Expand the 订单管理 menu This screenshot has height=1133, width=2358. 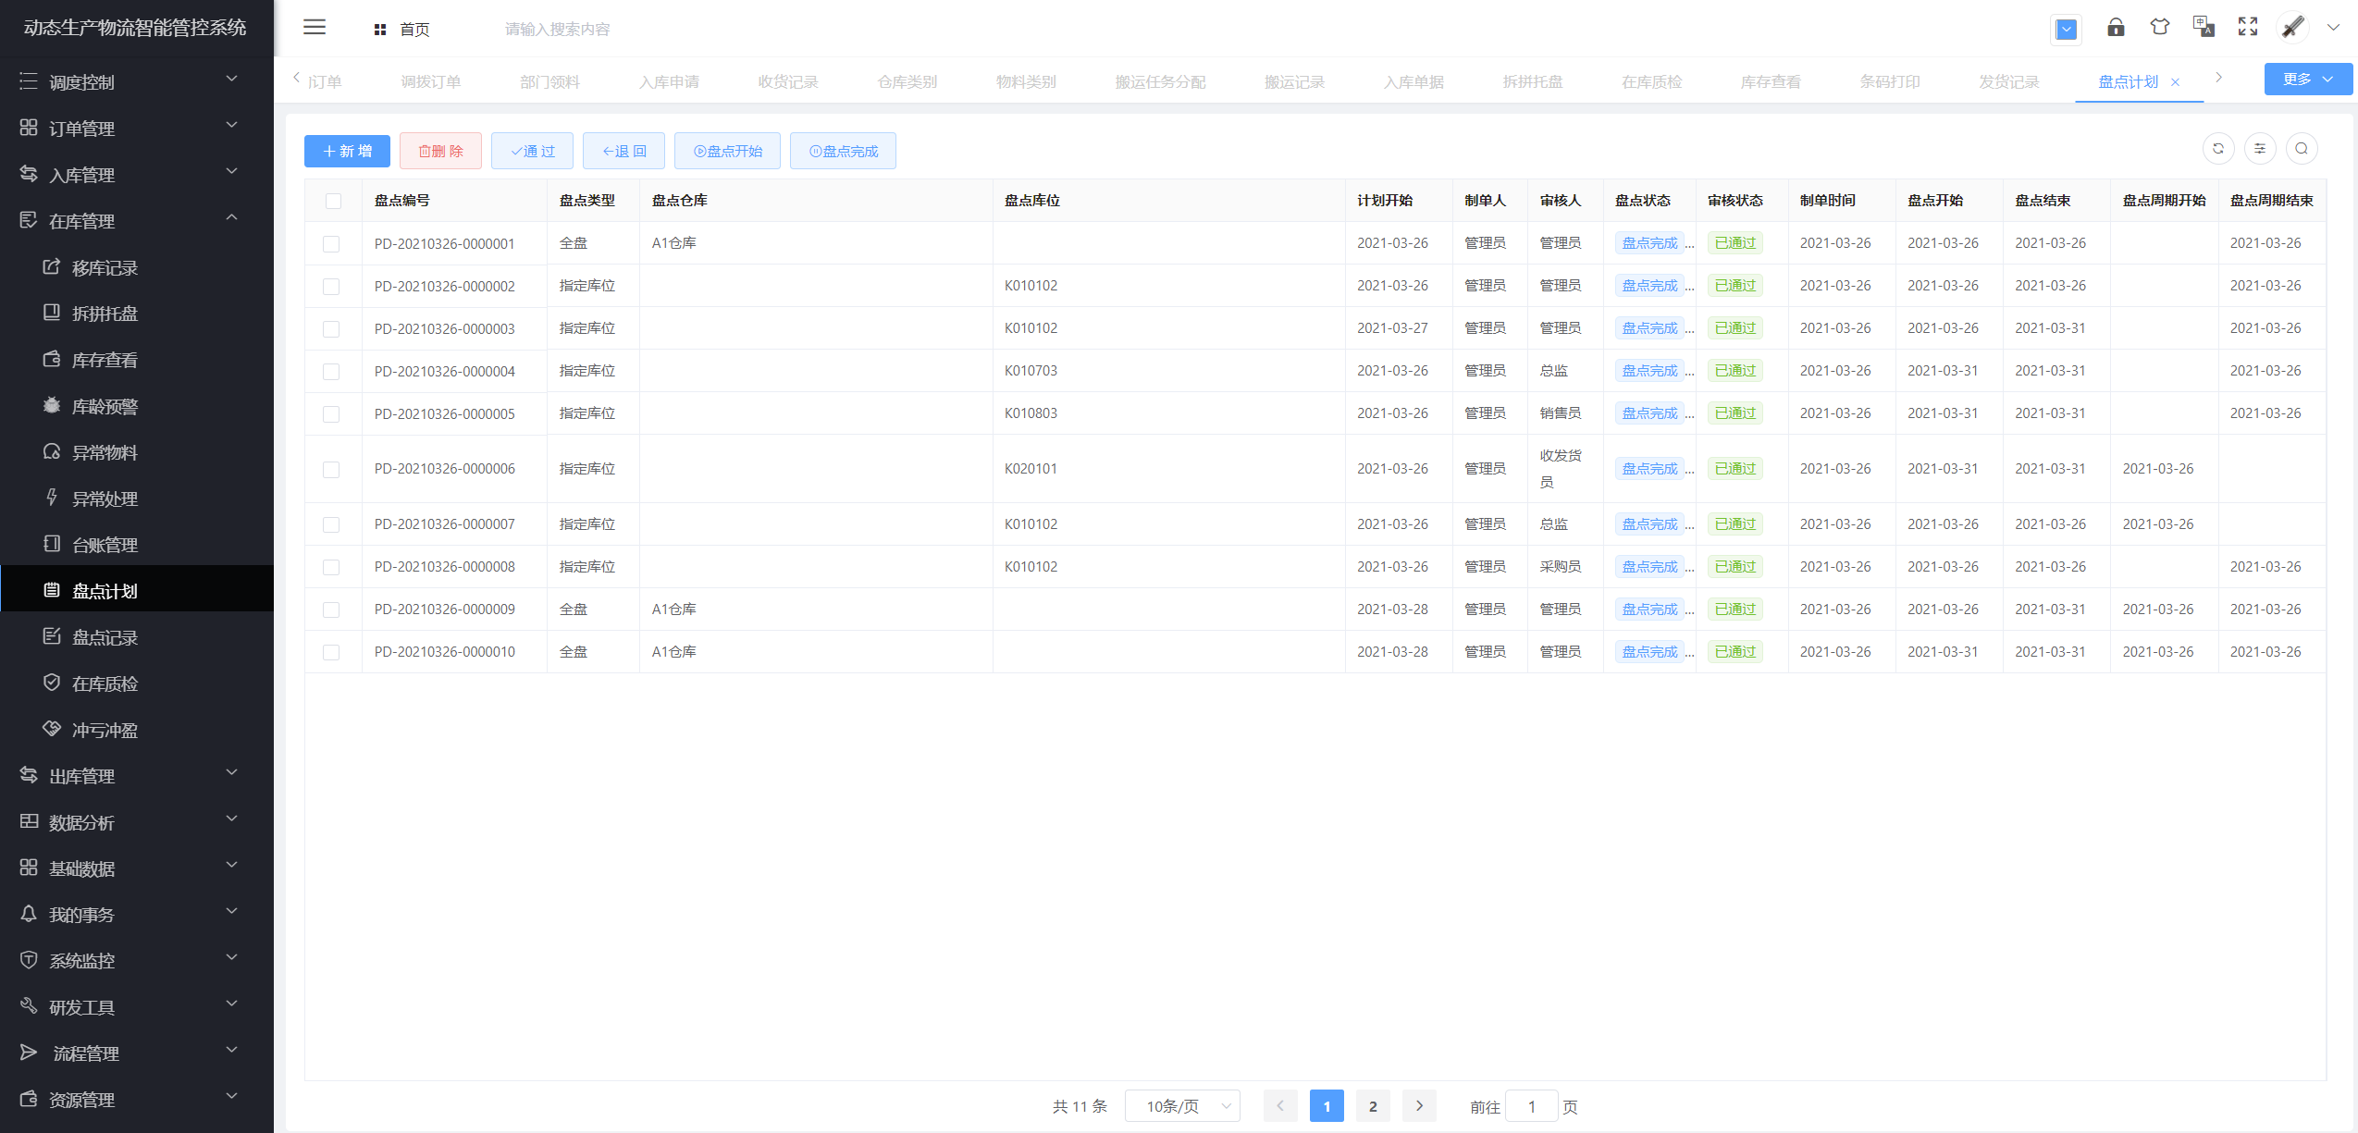pyautogui.click(x=137, y=128)
